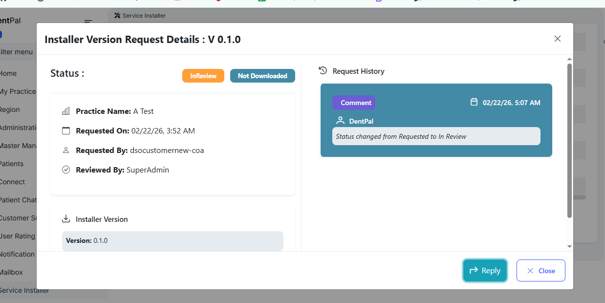605x303 pixels.
Task: Close the dialog with the X icon
Action: click(x=557, y=39)
